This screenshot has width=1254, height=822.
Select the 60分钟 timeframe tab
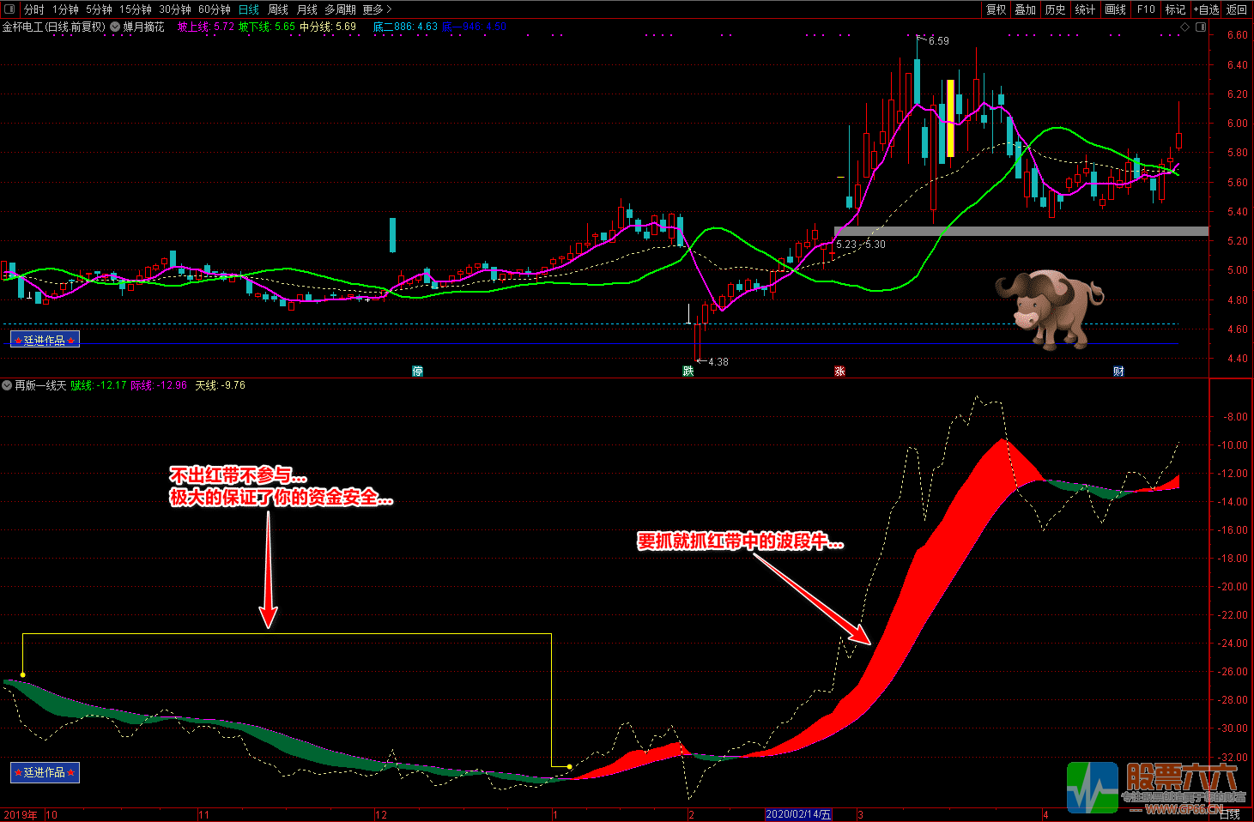point(215,9)
